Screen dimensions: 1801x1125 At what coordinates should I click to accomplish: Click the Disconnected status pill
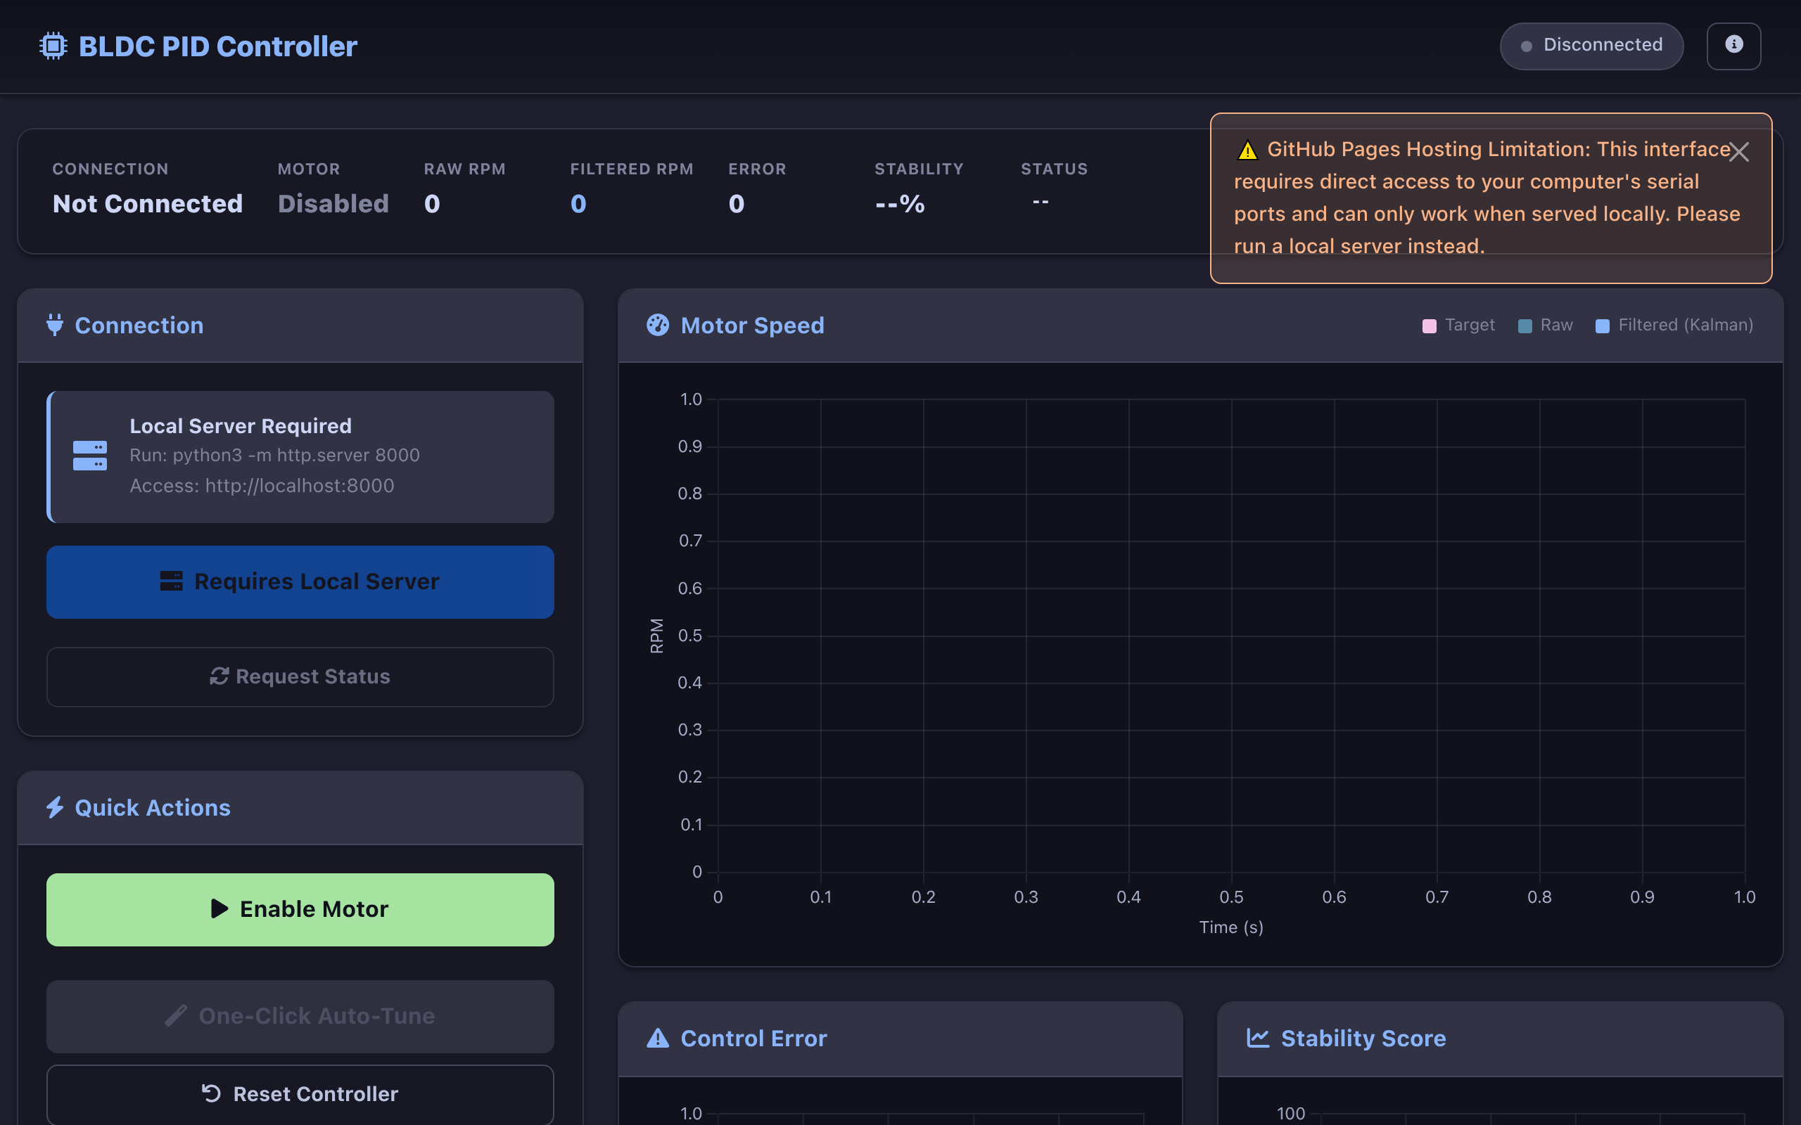coord(1592,46)
